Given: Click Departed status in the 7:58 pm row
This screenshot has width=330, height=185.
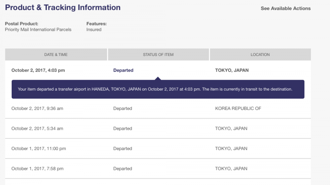Looking at the screenshot, I should (x=123, y=169).
